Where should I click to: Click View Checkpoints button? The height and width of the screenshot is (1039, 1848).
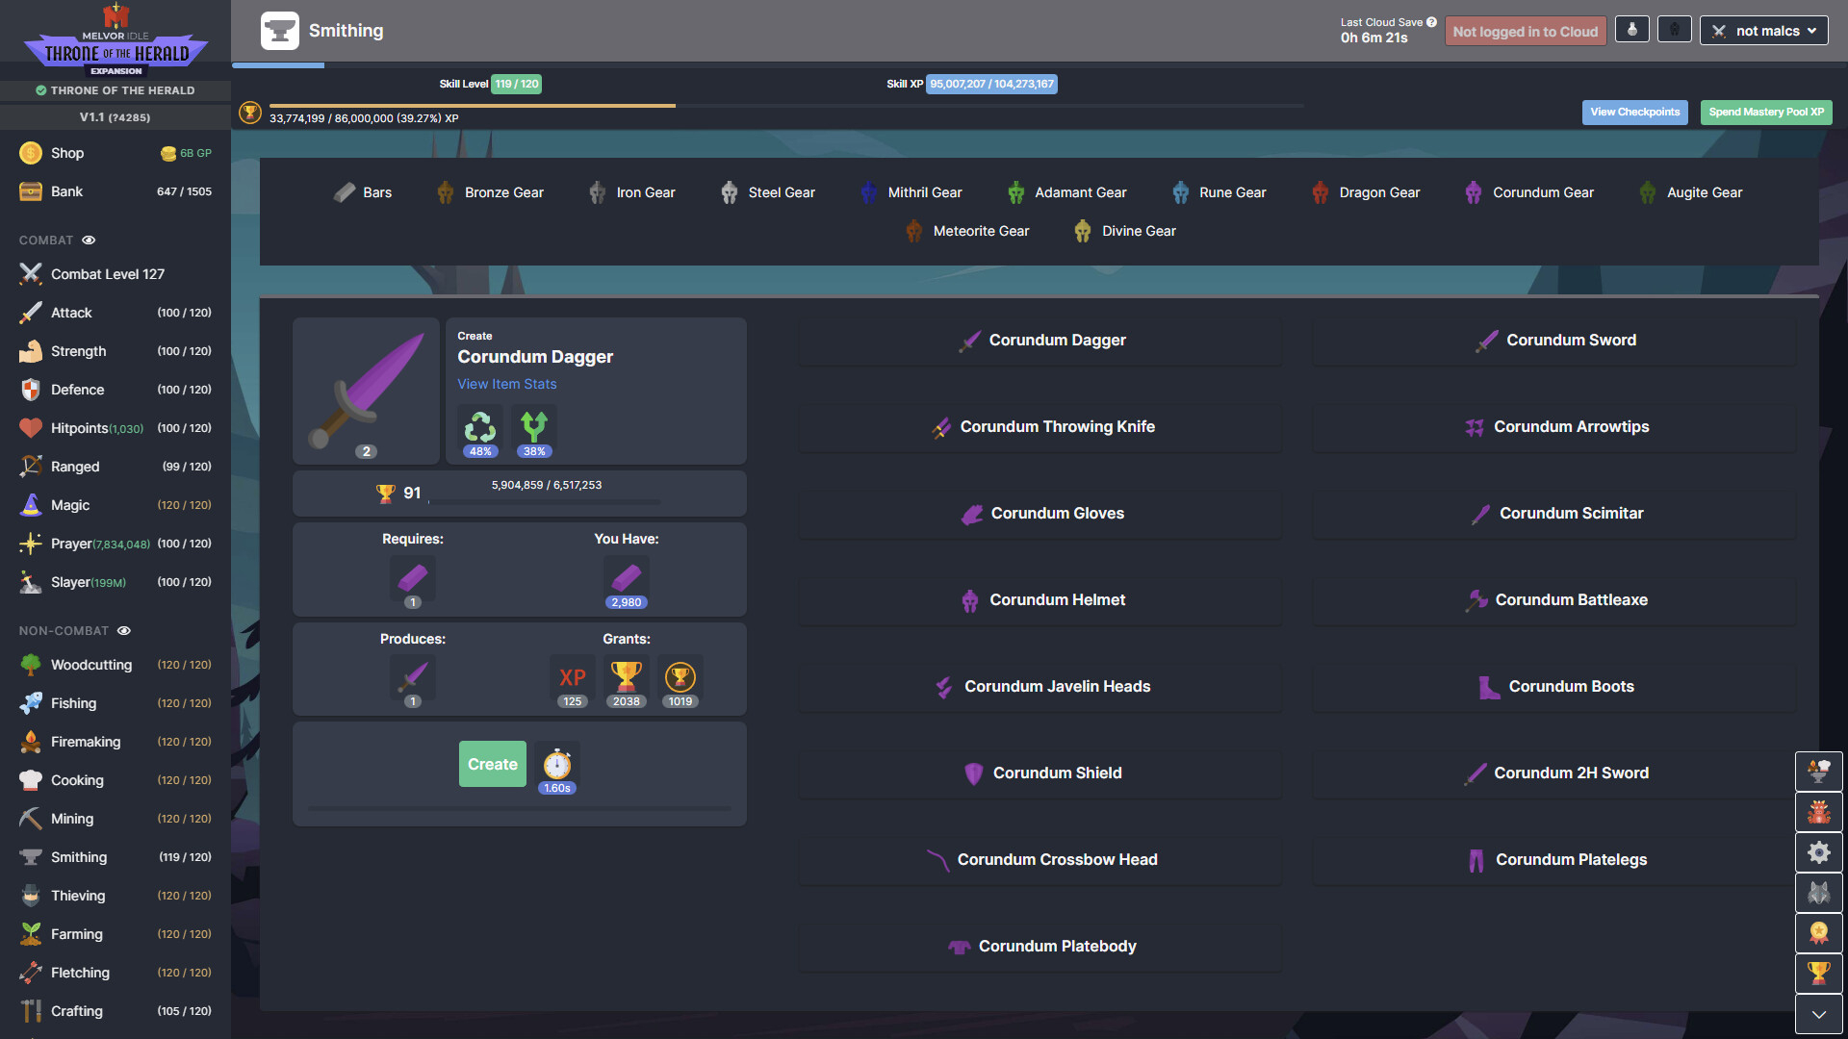(x=1636, y=113)
